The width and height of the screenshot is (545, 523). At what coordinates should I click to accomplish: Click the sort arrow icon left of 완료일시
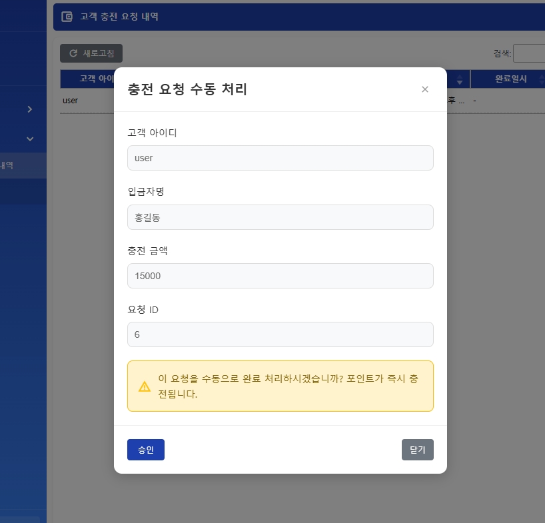pyautogui.click(x=460, y=79)
